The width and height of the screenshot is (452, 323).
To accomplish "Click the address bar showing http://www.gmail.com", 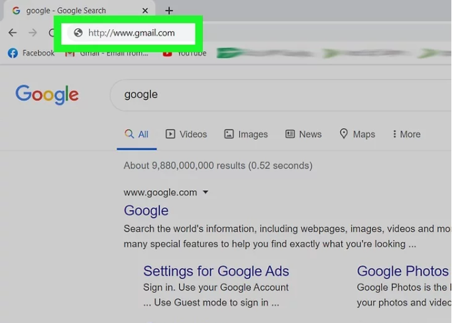I will click(132, 32).
